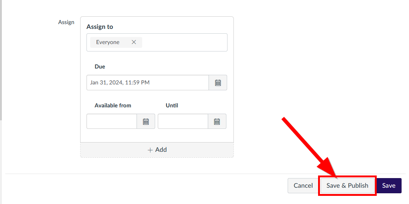Add another assign-to date set
Image resolution: width=409 pixels, height=204 pixels.
point(157,150)
